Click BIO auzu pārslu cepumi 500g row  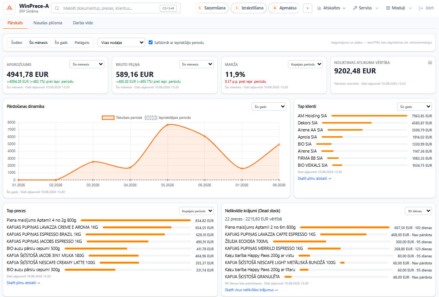(x=110, y=249)
